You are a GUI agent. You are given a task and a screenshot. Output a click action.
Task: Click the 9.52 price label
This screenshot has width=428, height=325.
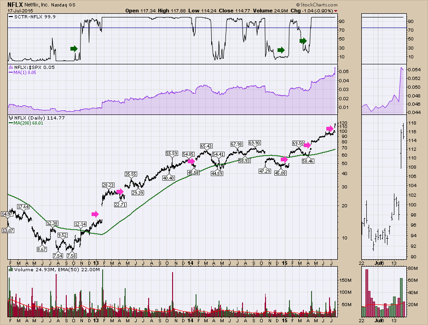coord(63,235)
